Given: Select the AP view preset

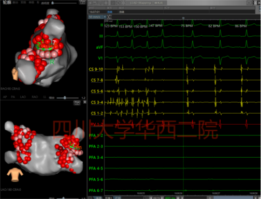Looking at the screenshot, I should pos(5,97).
